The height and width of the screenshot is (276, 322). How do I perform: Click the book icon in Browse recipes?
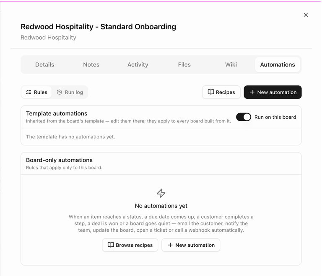coord(111,245)
